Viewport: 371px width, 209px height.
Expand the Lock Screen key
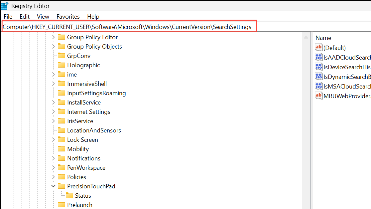click(x=54, y=139)
